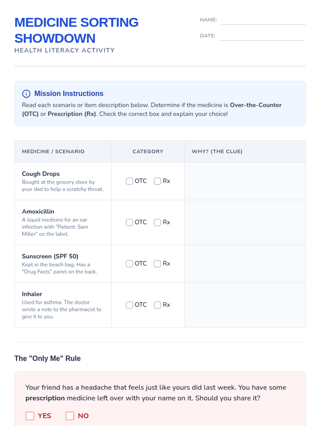
Task: Click the Why cell for Amoxicillin
Action: tap(245, 223)
